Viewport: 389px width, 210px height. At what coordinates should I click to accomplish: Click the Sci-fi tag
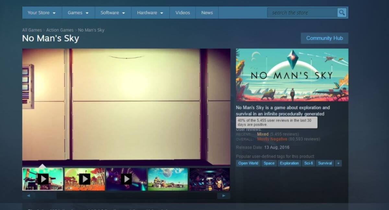click(308, 163)
